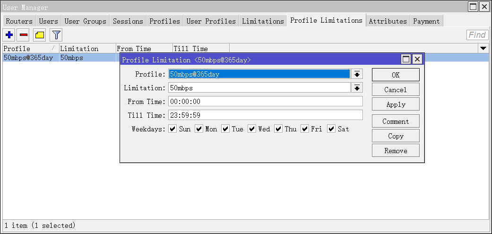
Task: Disable the Sat weekday checkbox
Action: pyautogui.click(x=331, y=129)
